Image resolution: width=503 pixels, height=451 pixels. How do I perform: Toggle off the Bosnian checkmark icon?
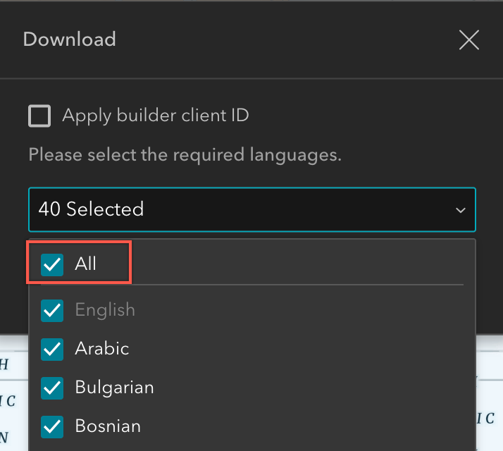tap(52, 427)
